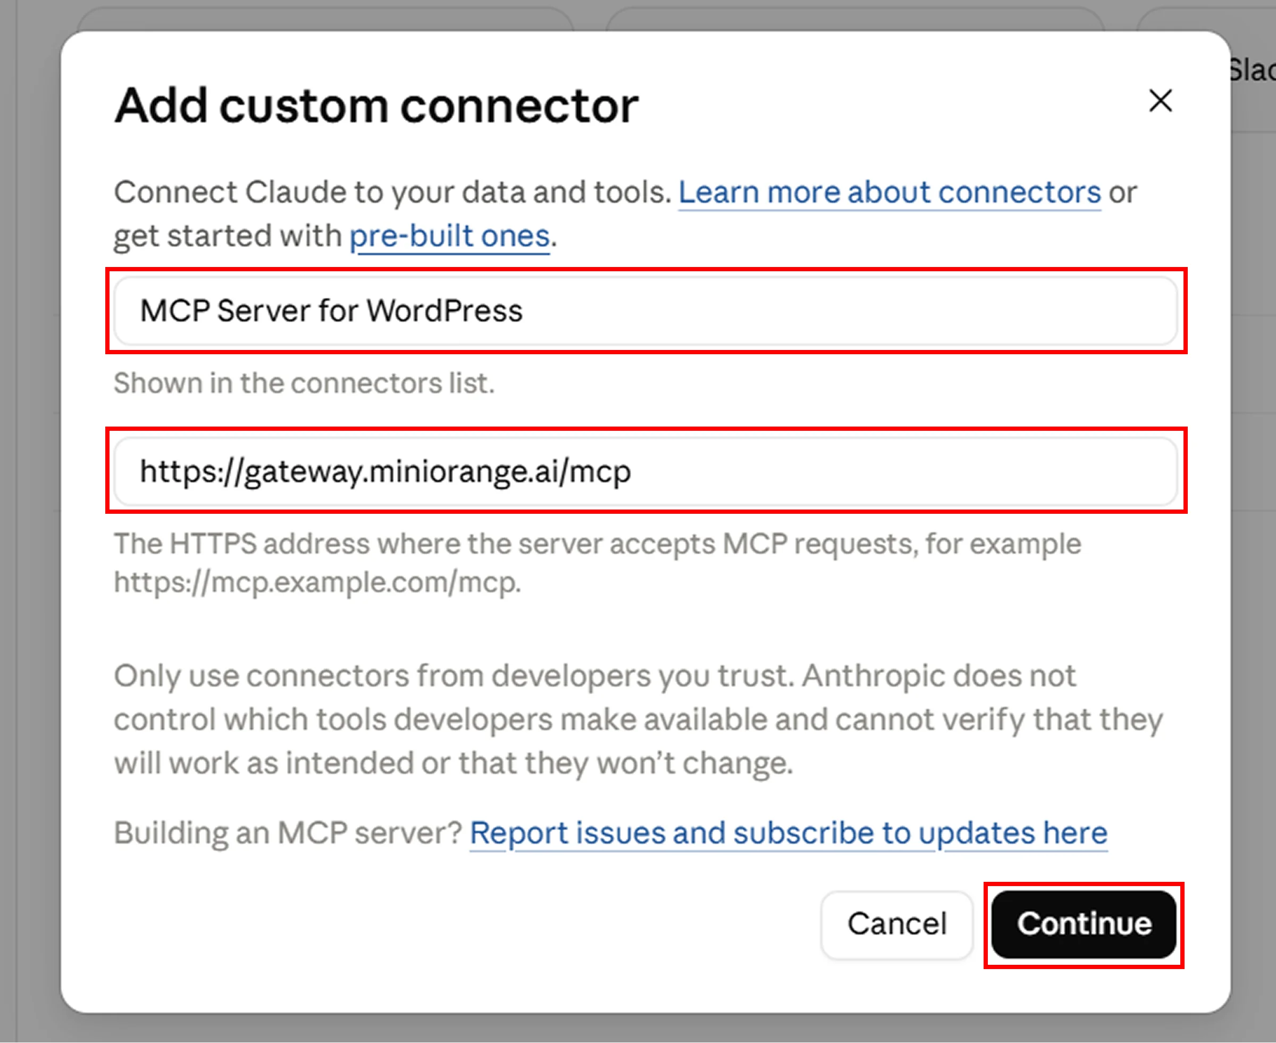Open Report issues and subscribe to updates link
The height and width of the screenshot is (1043, 1276).
pyautogui.click(x=788, y=833)
